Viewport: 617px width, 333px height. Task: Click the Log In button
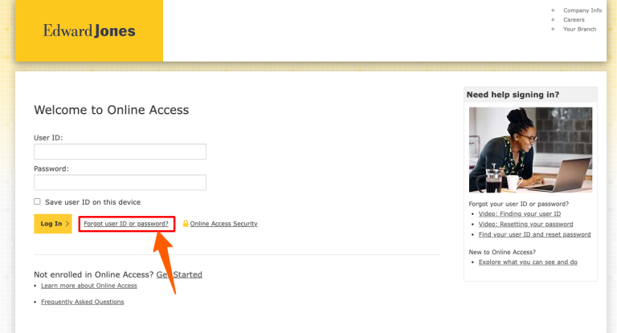[x=53, y=224]
